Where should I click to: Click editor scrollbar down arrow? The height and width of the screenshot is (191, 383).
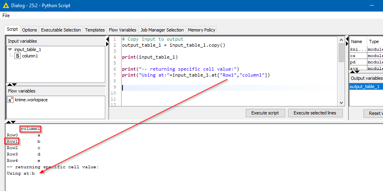tap(341, 102)
